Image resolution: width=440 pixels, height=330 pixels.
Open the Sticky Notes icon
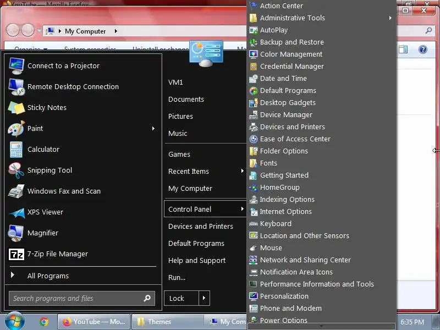tap(16, 107)
